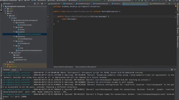
Task: Collapse the resources folder arrow
Action: (x=10, y=52)
